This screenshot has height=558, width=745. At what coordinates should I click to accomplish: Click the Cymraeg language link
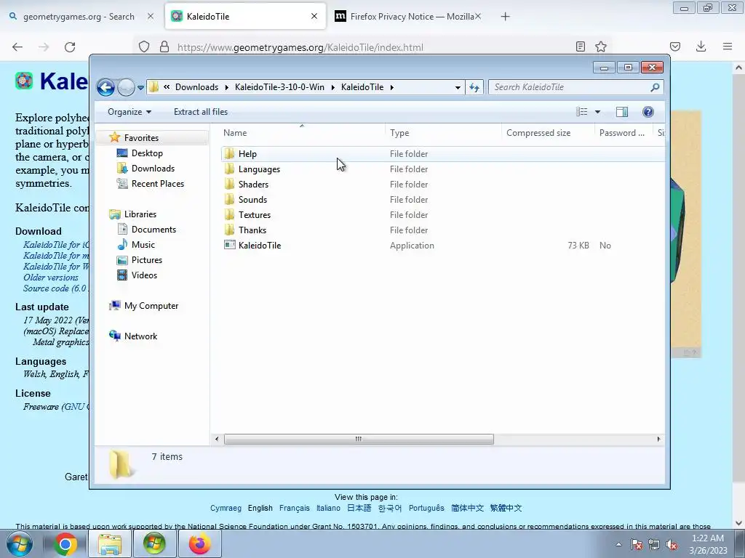click(226, 508)
